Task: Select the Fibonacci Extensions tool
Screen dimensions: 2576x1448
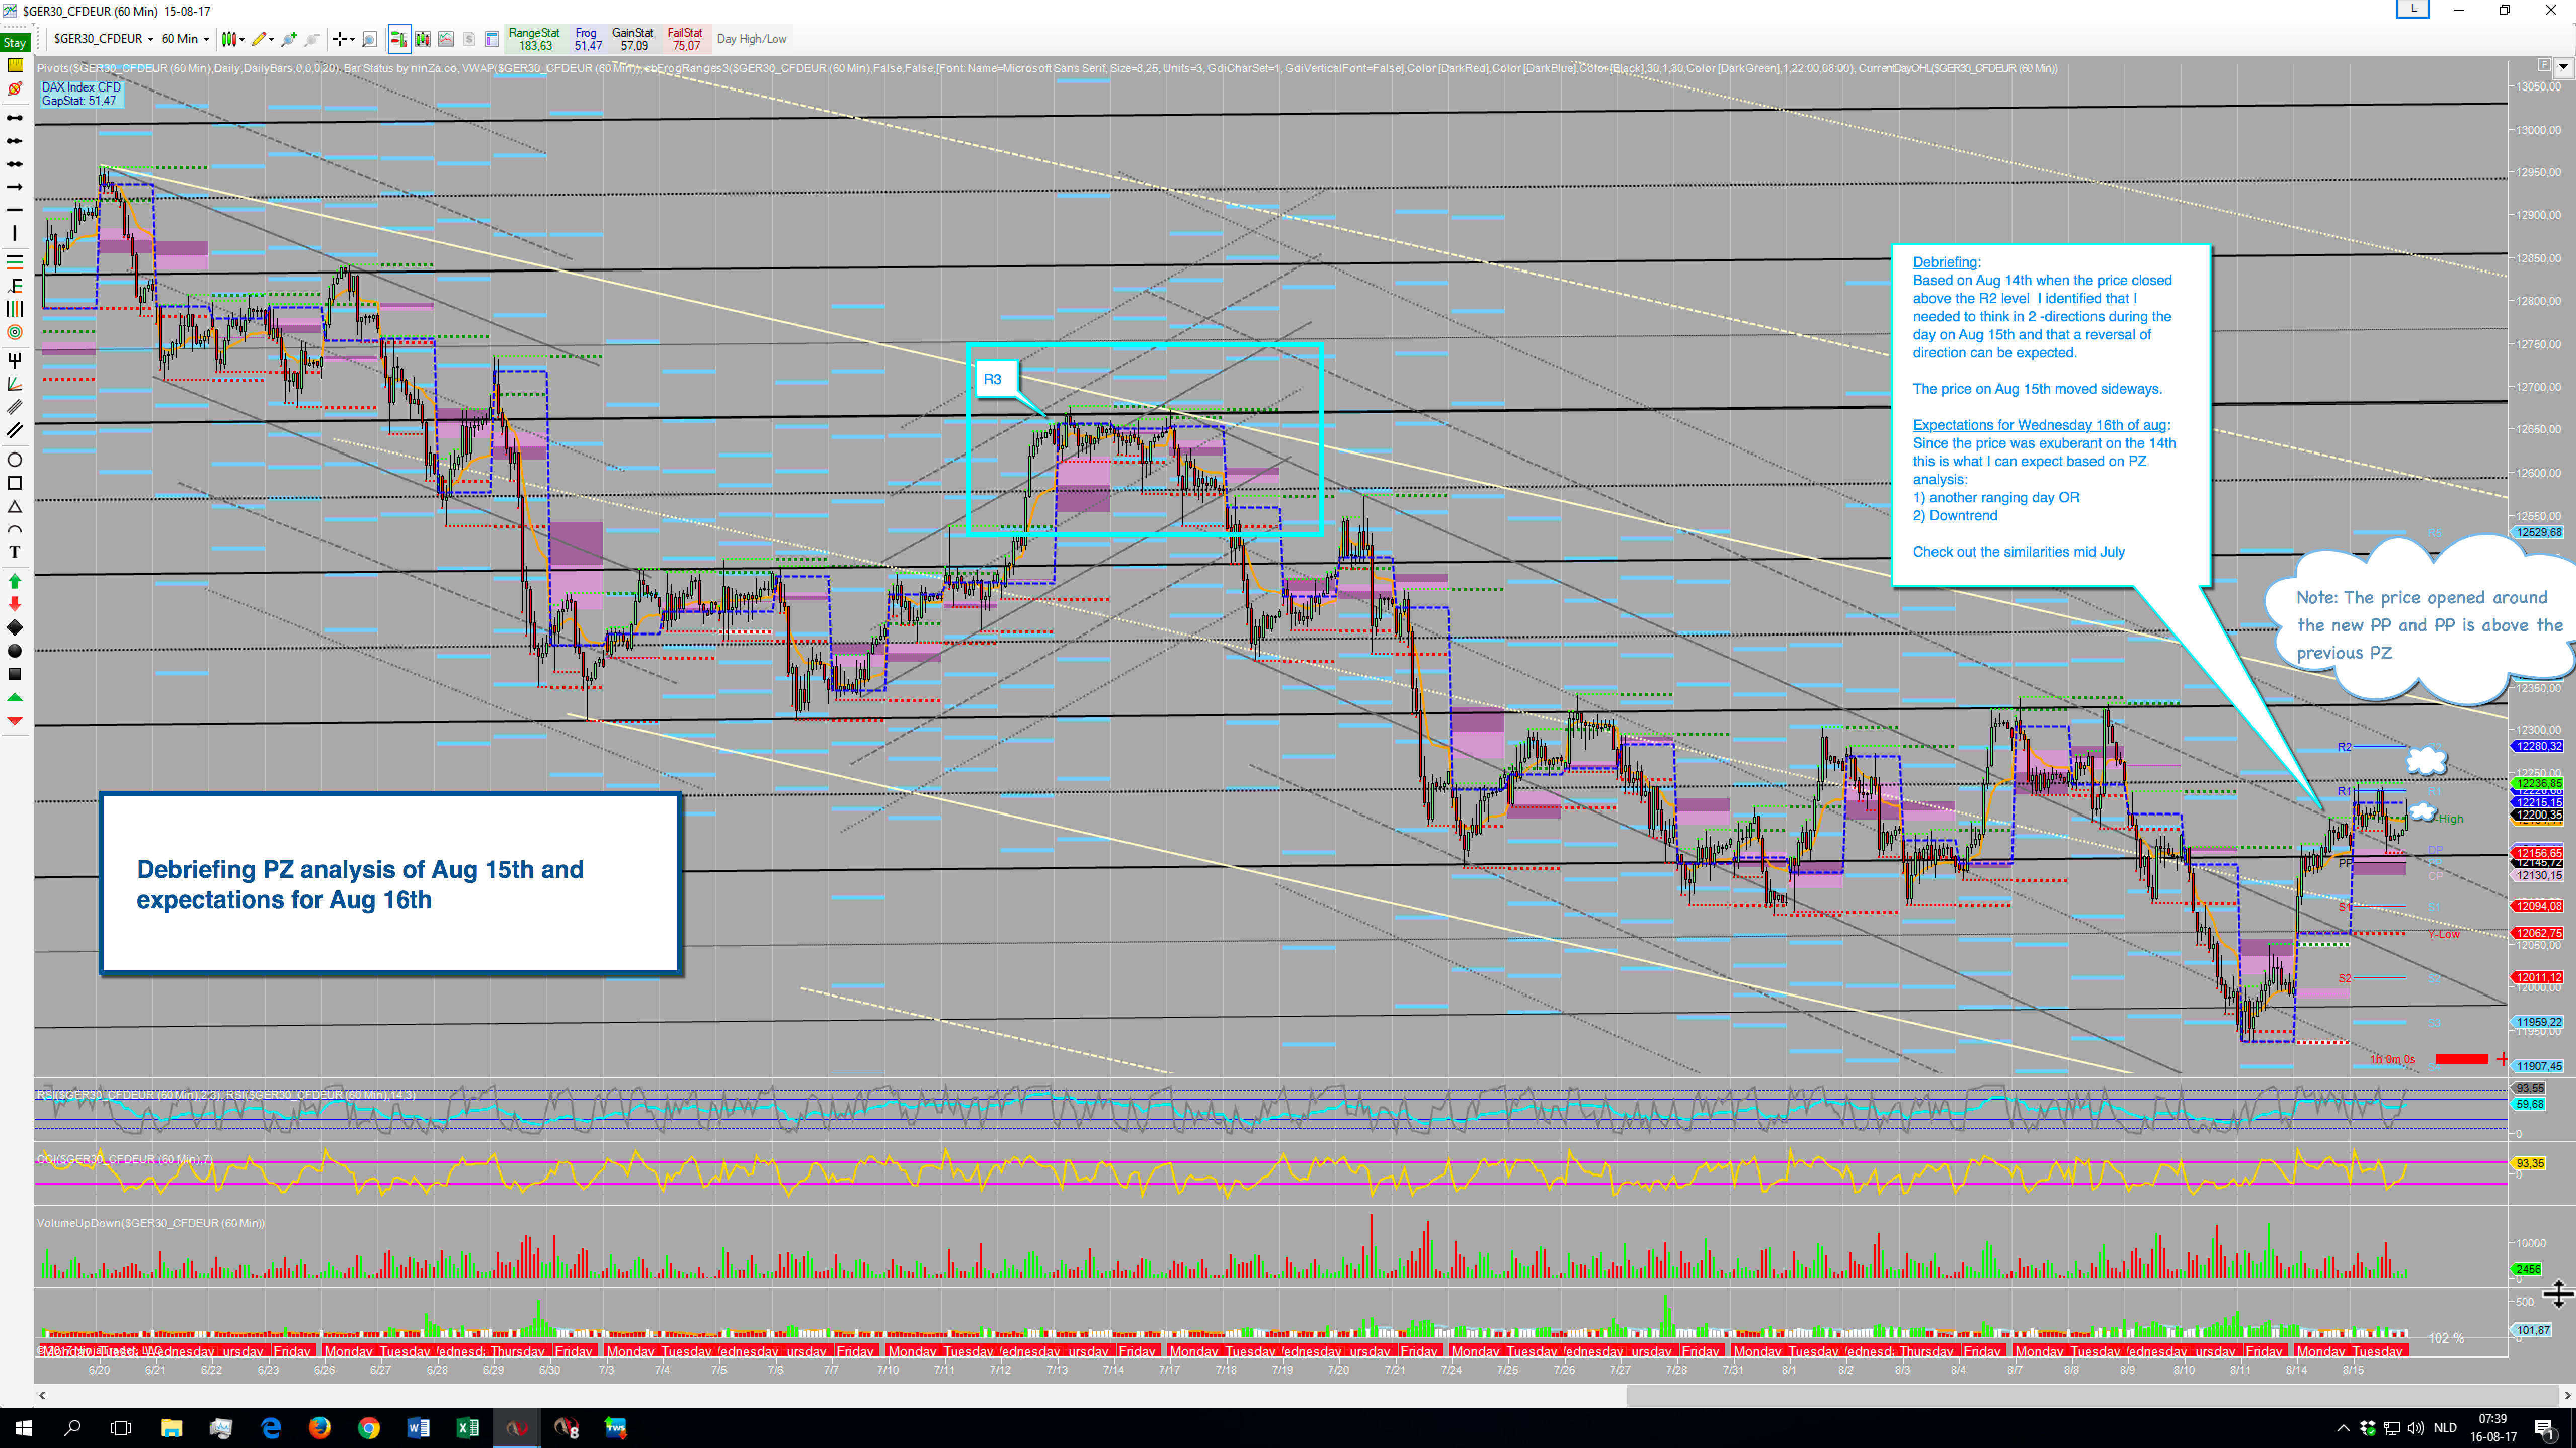Action: (x=15, y=286)
